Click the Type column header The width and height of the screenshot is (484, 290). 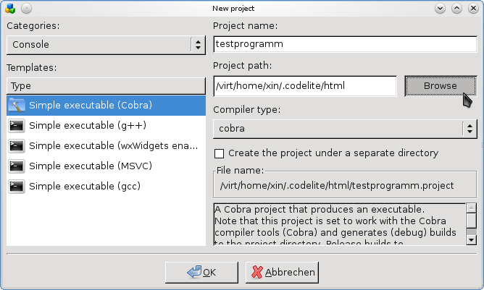click(106, 85)
